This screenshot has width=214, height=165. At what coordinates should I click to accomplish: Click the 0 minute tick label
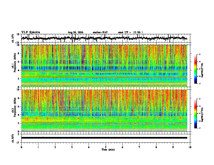point(21,147)
